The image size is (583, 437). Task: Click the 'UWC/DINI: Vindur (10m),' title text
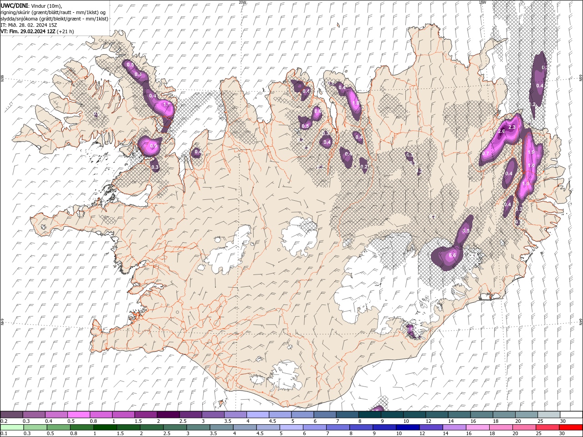[31, 5]
